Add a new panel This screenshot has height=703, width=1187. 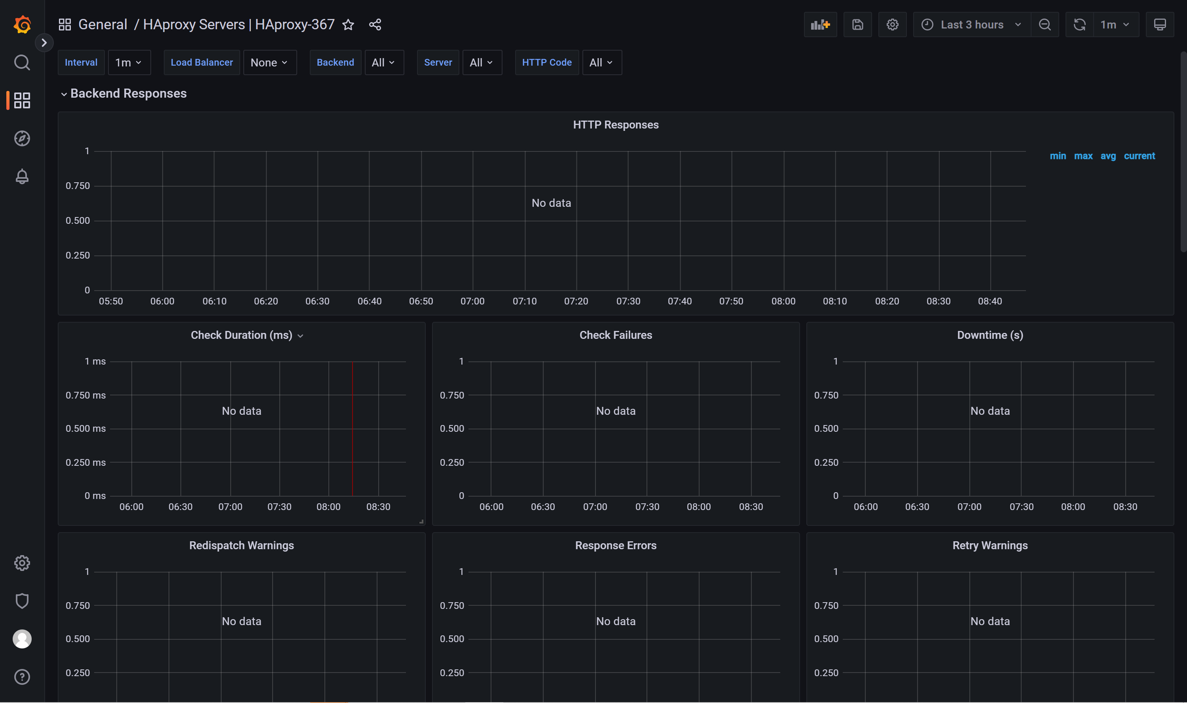click(x=820, y=25)
